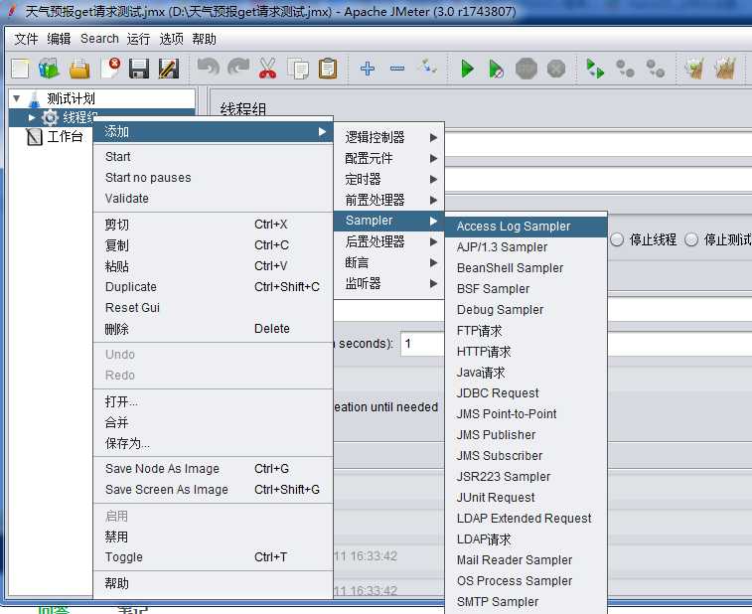Viewport: 752px width, 614px height.
Task: Expand the 前置处理器 submenu
Action: click(389, 200)
